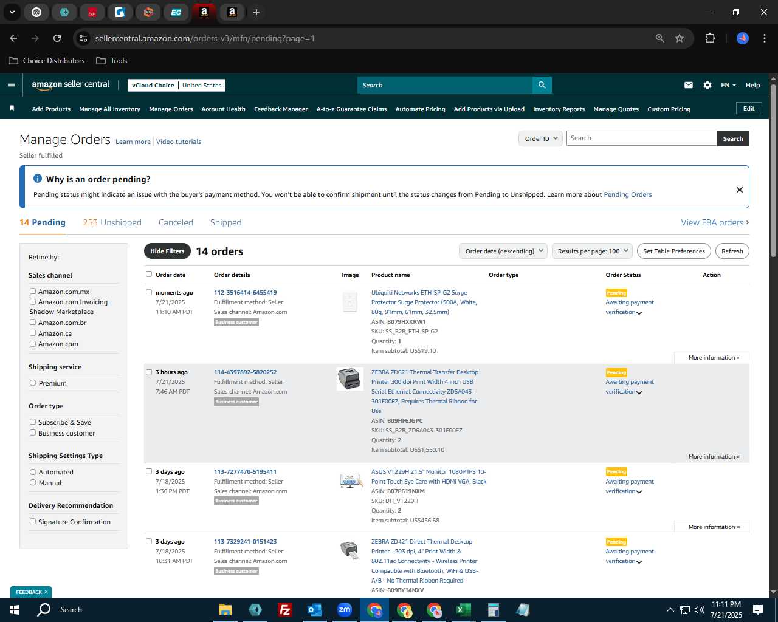Click the Order ID search input field

click(x=641, y=138)
